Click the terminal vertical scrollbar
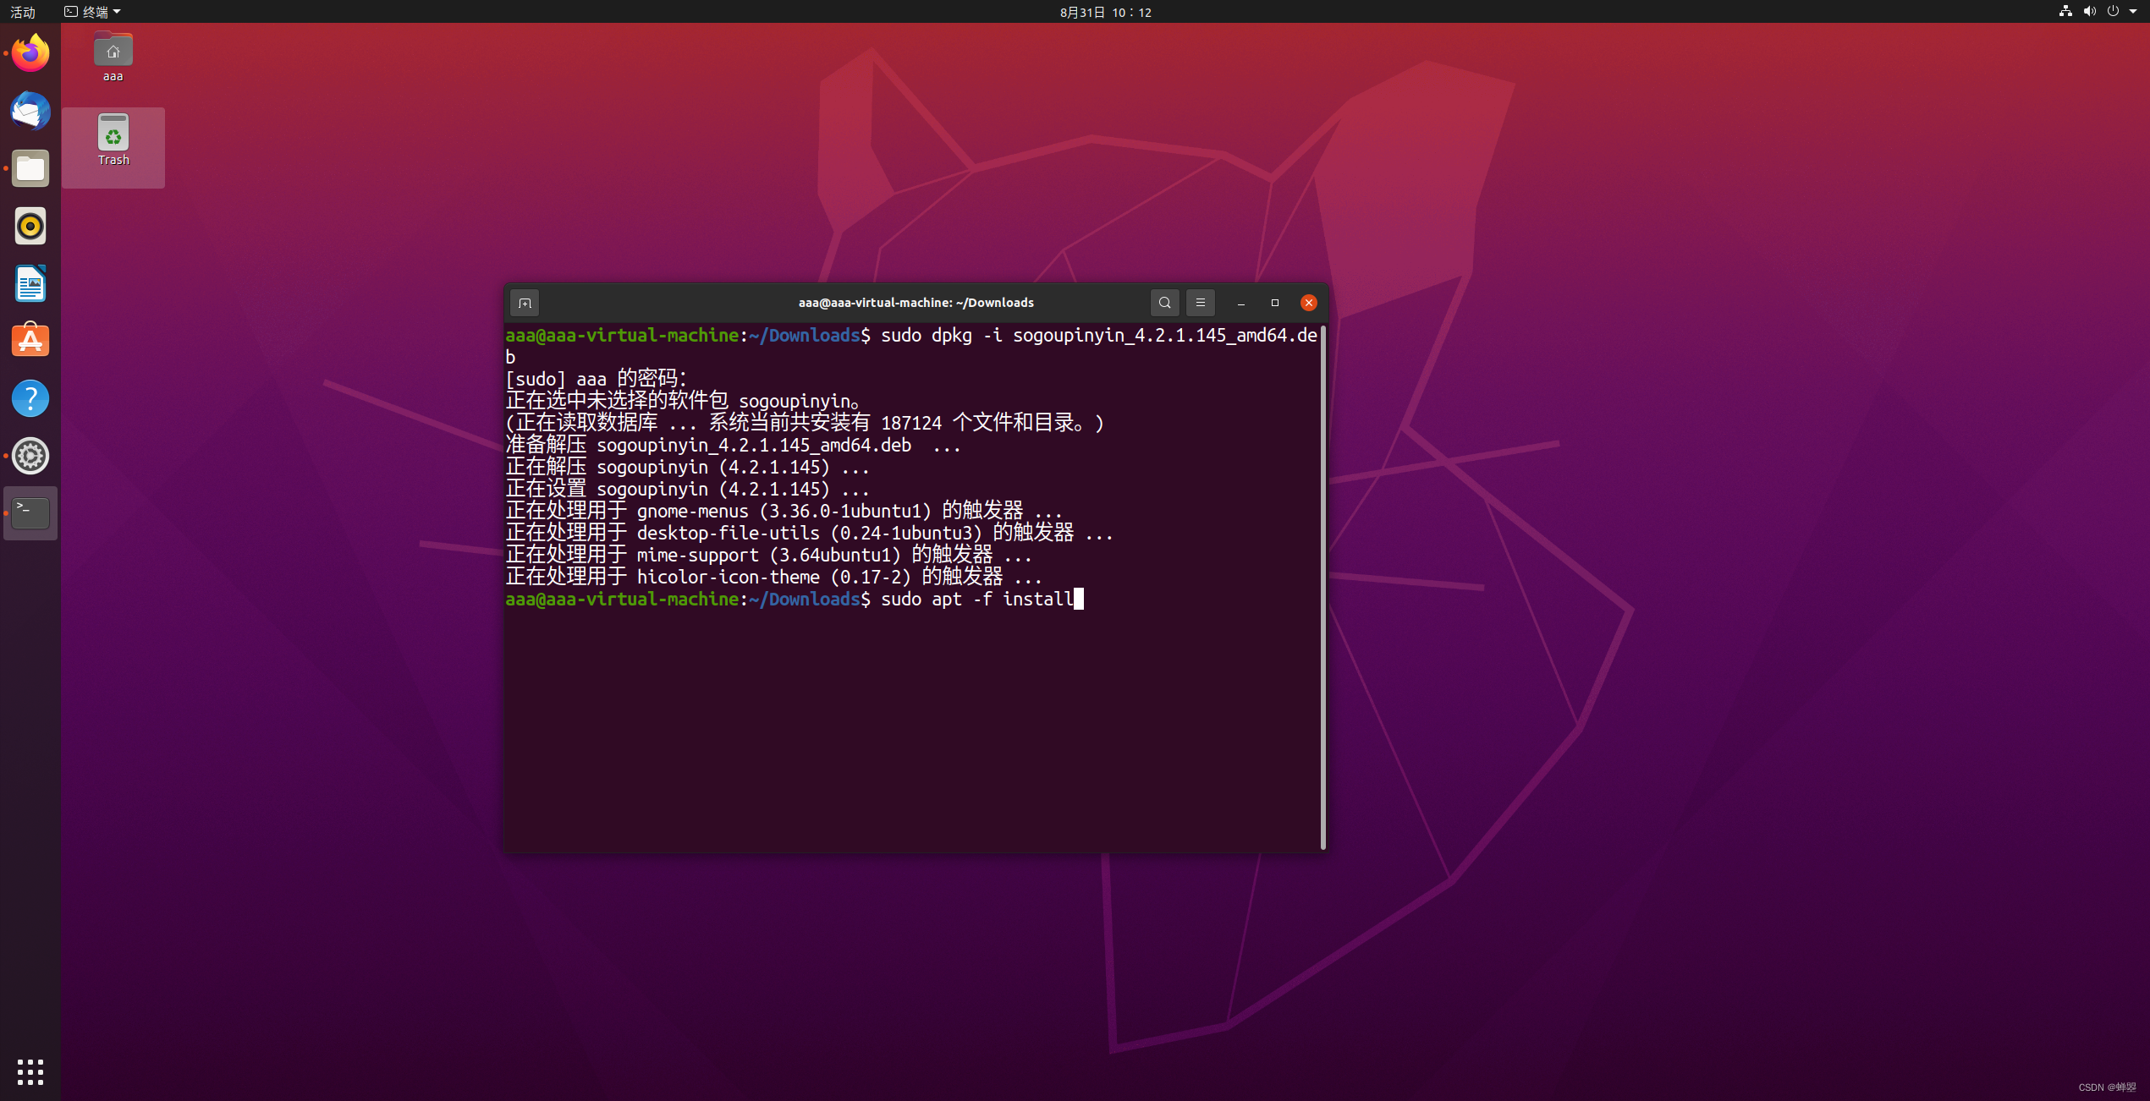This screenshot has height=1101, width=2150. click(x=1322, y=588)
